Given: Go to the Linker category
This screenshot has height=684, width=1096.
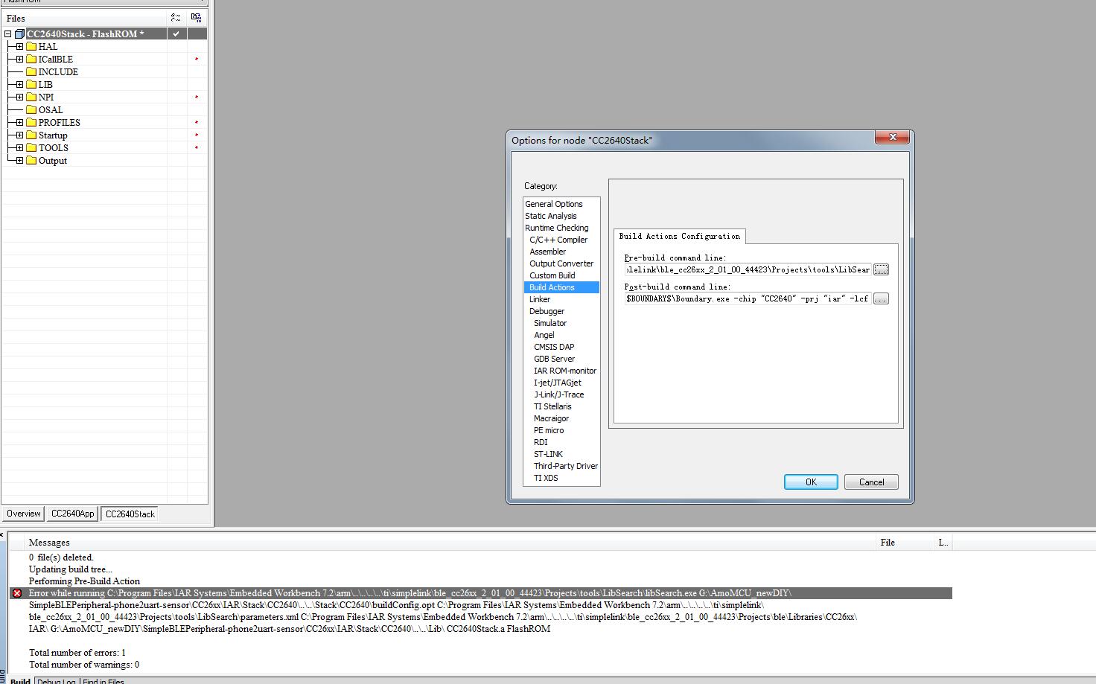Looking at the screenshot, I should (x=540, y=299).
